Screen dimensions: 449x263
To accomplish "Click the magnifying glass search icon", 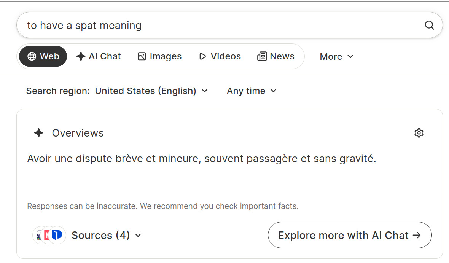I will coord(429,25).
